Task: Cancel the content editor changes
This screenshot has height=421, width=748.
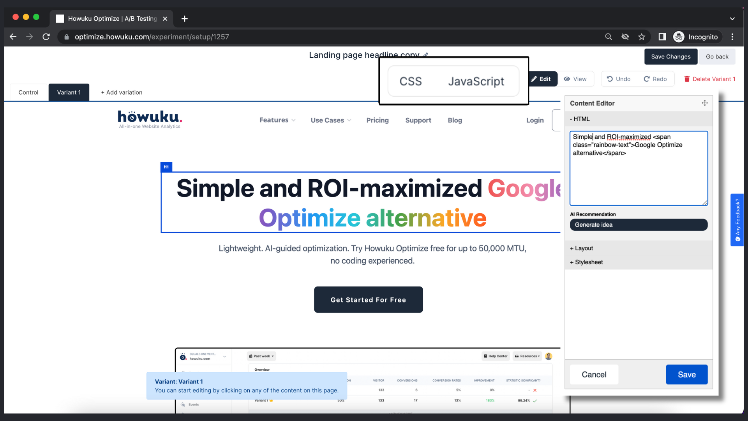Action: pyautogui.click(x=594, y=375)
